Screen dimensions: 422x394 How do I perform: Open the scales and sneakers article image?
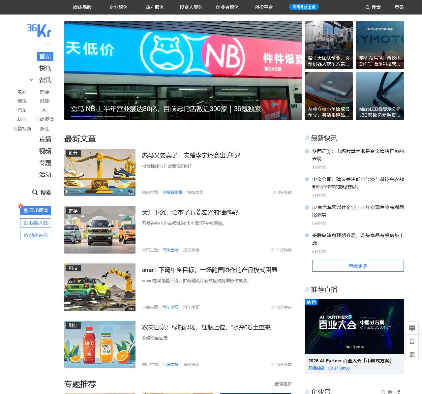100,172
